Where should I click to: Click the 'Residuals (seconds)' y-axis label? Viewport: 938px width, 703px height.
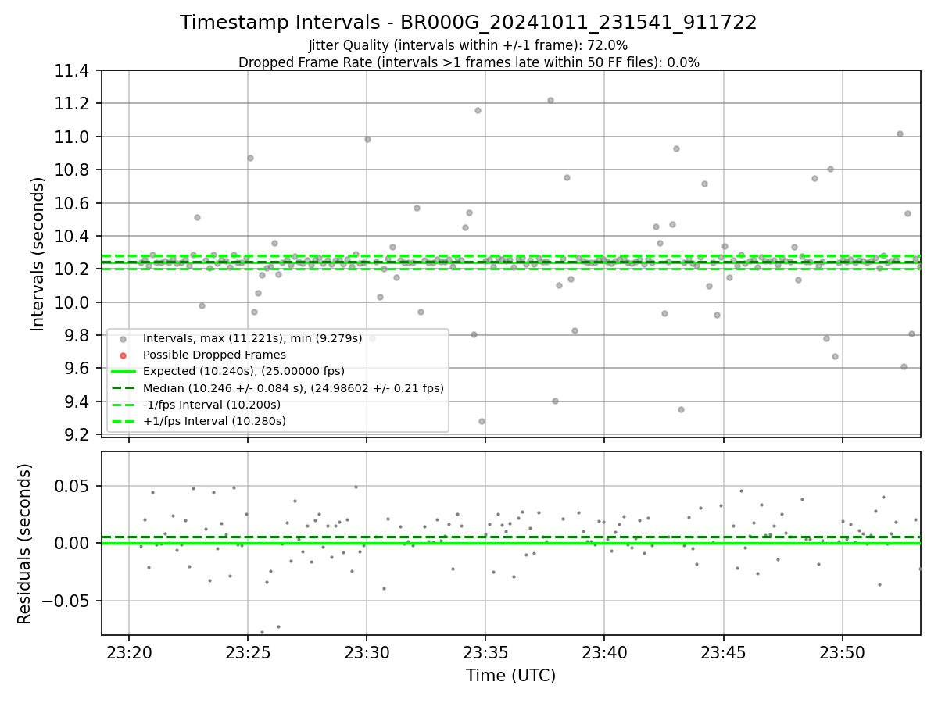point(24,544)
